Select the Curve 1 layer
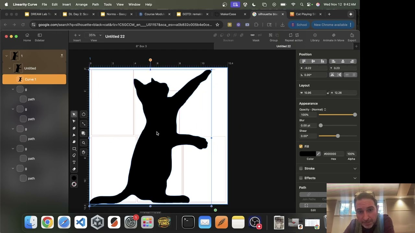The image size is (415, 233). coord(34,79)
